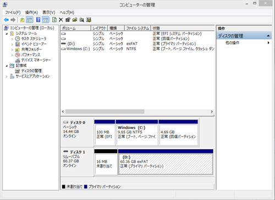Click the blue Help question mark icon
The height and width of the screenshot is (200, 275).
38,20
